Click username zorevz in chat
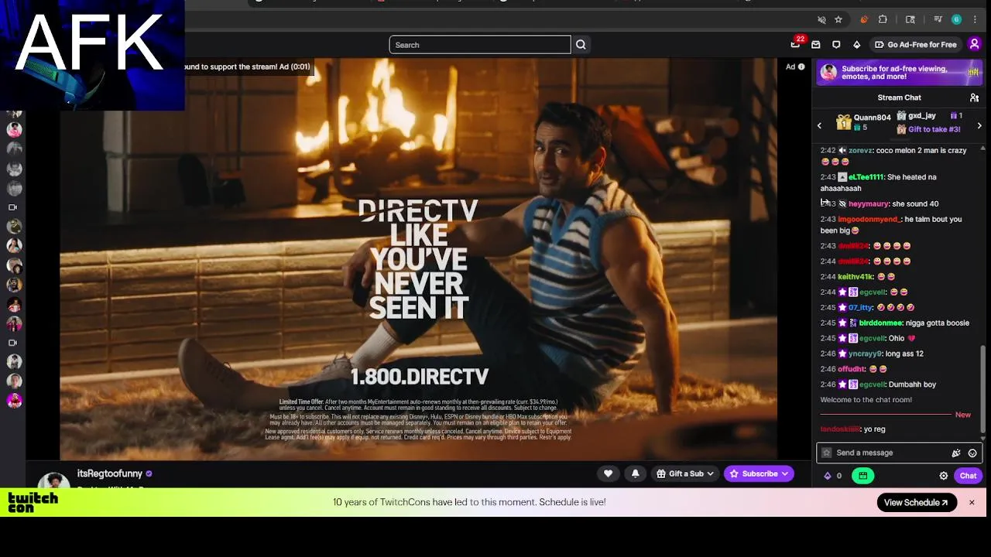This screenshot has height=557, width=991. pyautogui.click(x=860, y=151)
